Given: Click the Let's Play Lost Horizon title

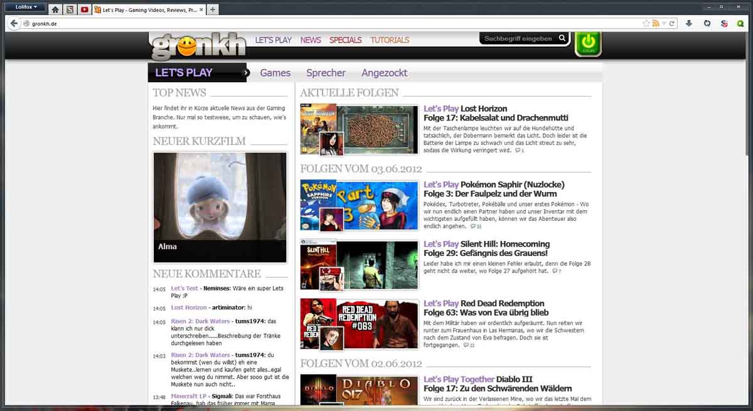Looking at the screenshot, I should 465,109.
